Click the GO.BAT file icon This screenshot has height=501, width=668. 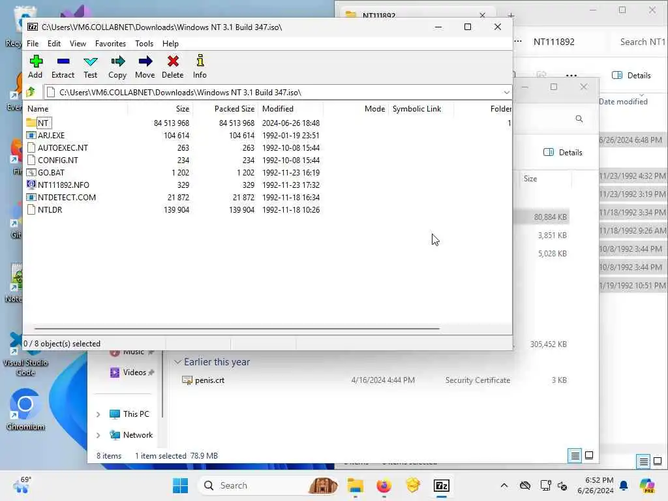coord(31,172)
